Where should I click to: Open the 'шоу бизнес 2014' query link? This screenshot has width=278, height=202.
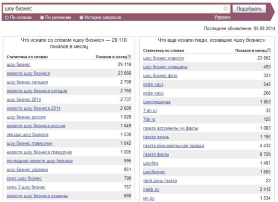click(24, 100)
